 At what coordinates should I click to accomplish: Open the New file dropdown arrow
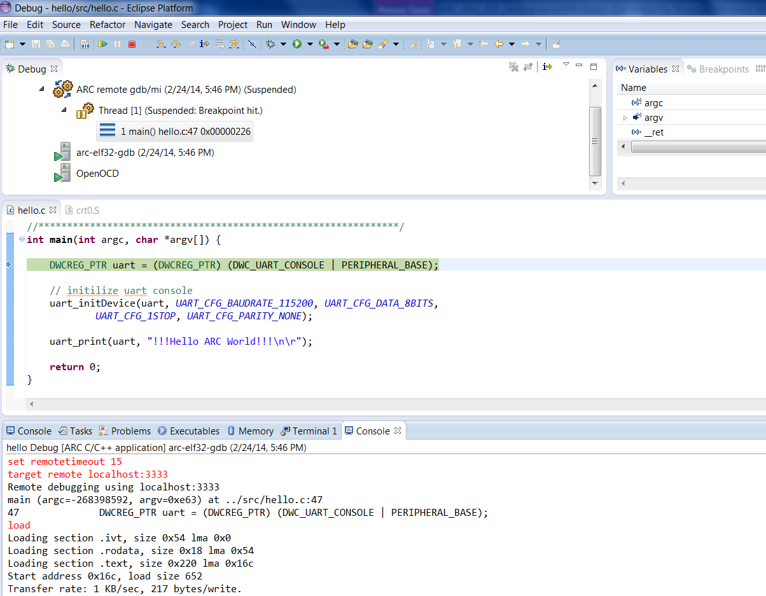pos(22,44)
